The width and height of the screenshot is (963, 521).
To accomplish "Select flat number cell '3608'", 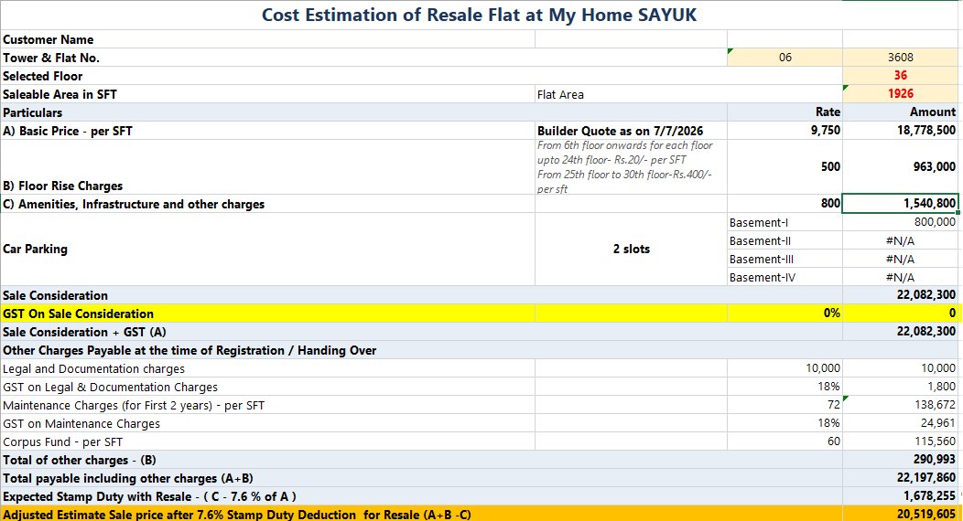I will pyautogui.click(x=901, y=57).
